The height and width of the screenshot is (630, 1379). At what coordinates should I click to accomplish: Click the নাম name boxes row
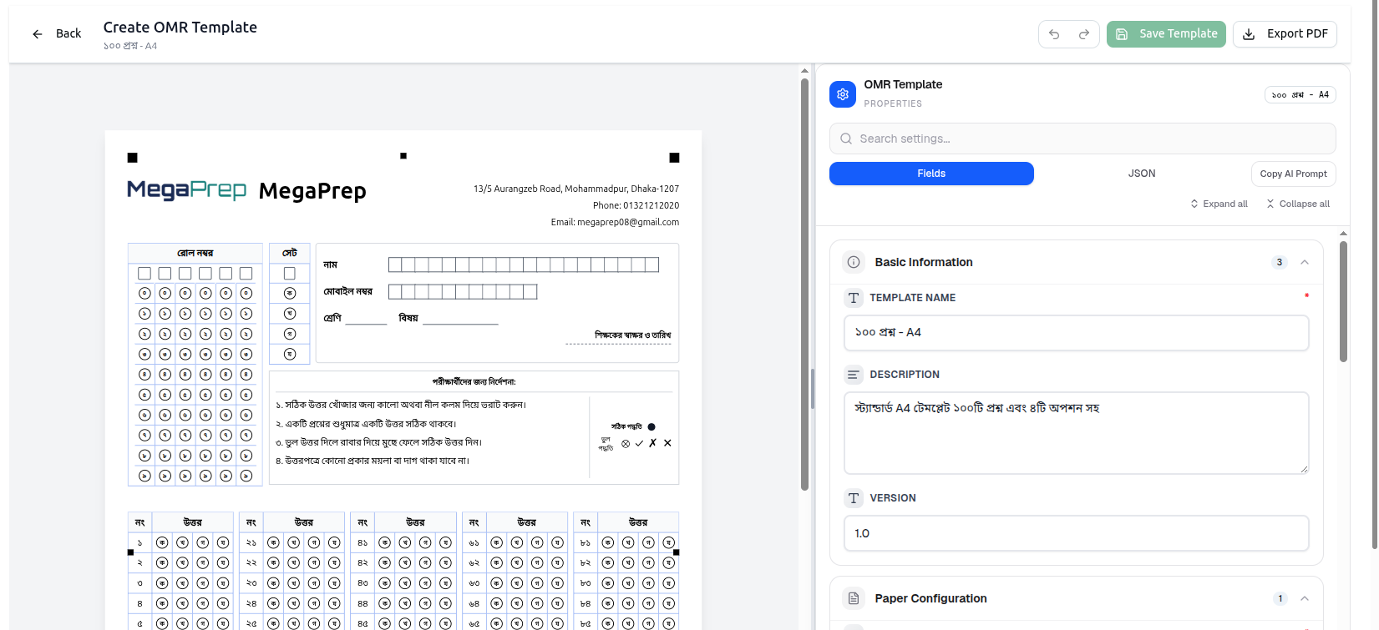point(524,265)
